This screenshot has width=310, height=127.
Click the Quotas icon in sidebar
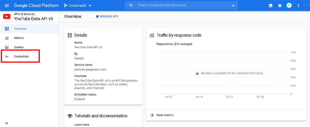tap(7, 47)
